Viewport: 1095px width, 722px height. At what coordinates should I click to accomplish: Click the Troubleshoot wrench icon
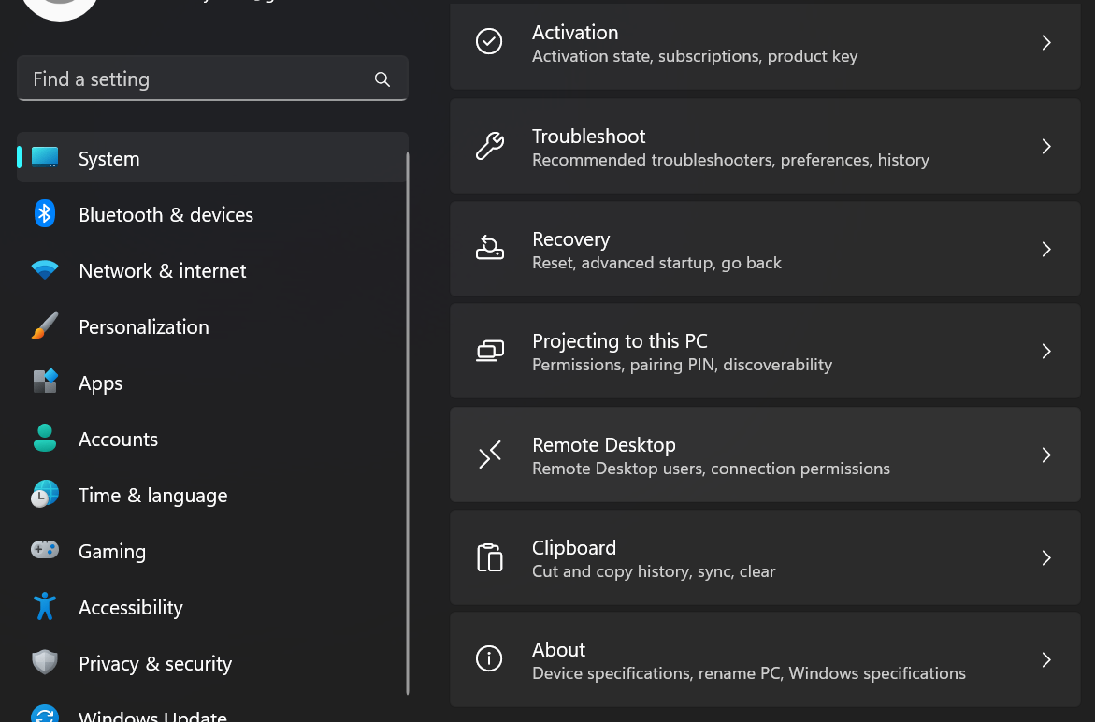pyautogui.click(x=489, y=147)
